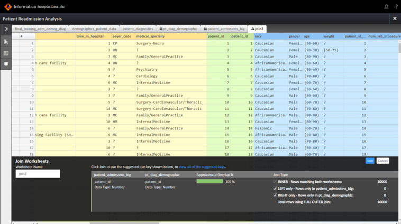Close the Patient Readmission Analysis project
Viewport: 401px width, 224px height.
pyautogui.click(x=395, y=18)
